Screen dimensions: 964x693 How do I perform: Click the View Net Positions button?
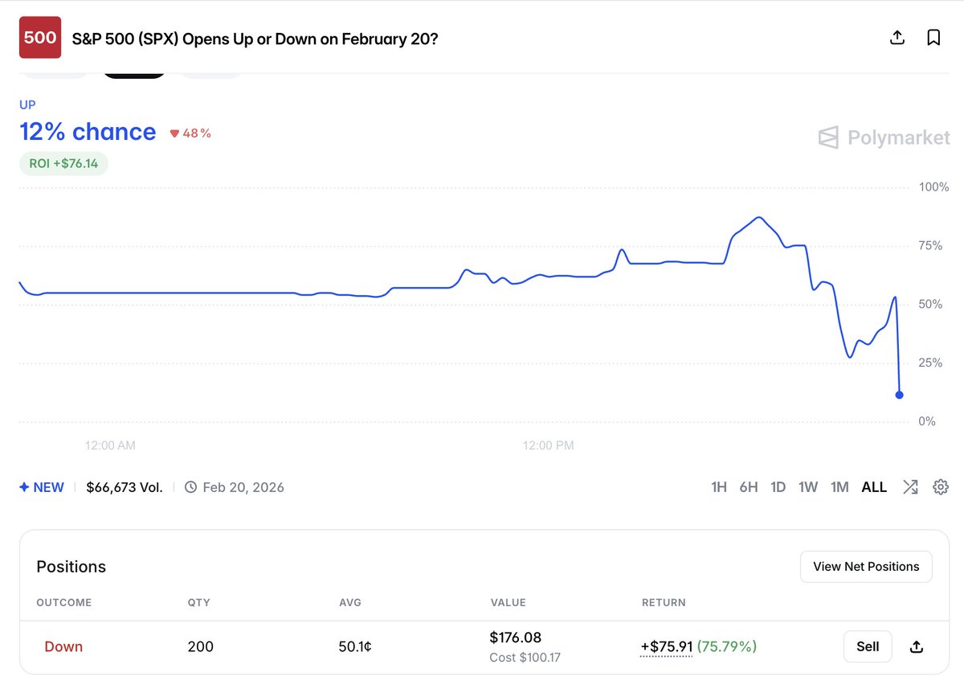866,566
